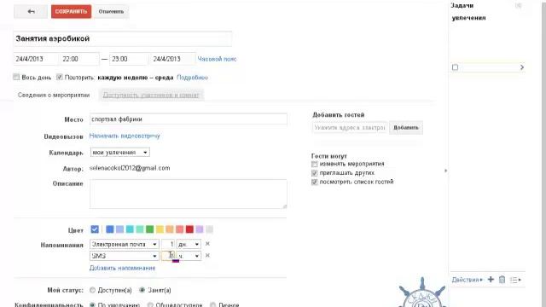Image resolution: width=546 pixels, height=307 pixels.
Task: Set status to Busy
Action: click(142, 290)
